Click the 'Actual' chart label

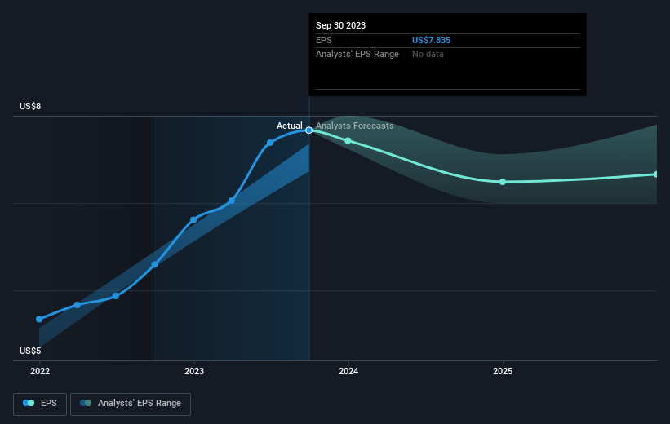pos(289,126)
